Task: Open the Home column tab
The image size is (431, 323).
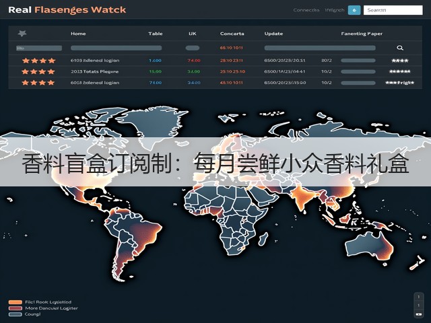Action: tap(78, 34)
